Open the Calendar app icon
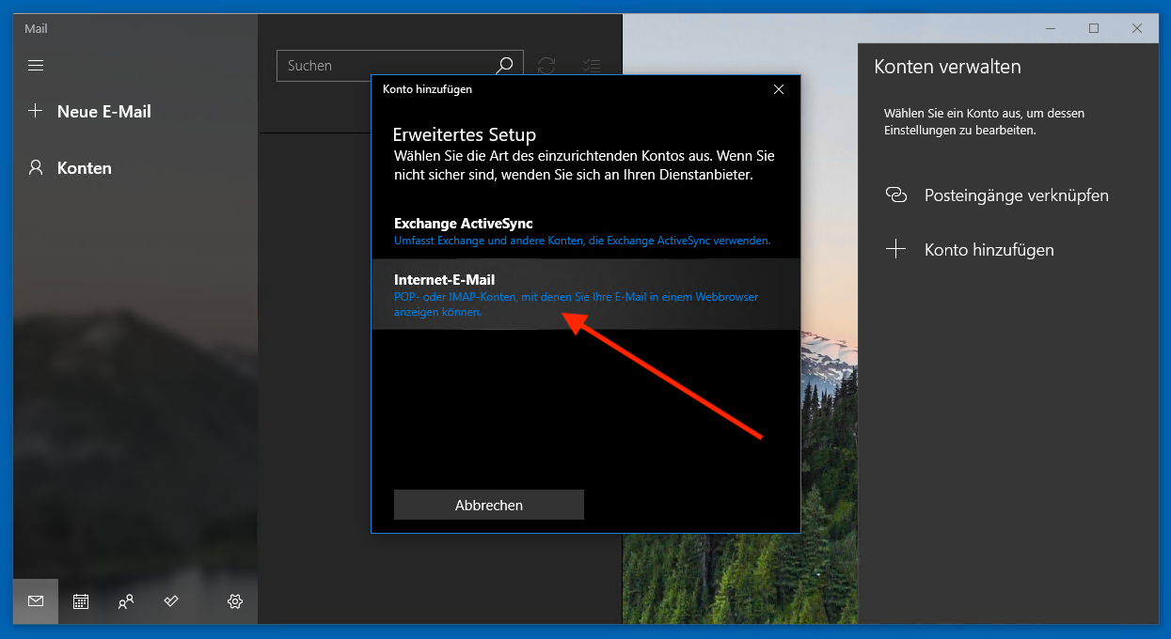Screen dimensions: 1171x639 pos(81,601)
